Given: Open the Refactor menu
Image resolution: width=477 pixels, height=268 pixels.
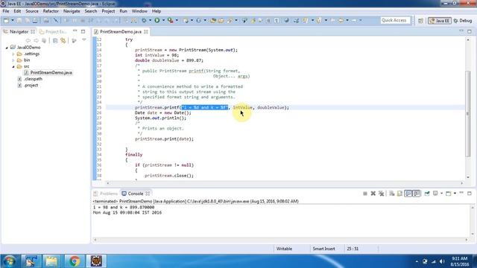Looking at the screenshot, I should click(51, 11).
